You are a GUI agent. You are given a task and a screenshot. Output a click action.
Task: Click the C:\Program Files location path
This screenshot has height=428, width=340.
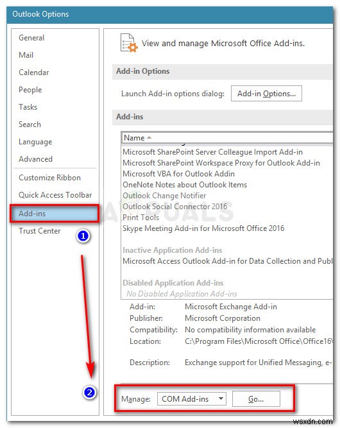pos(259,341)
